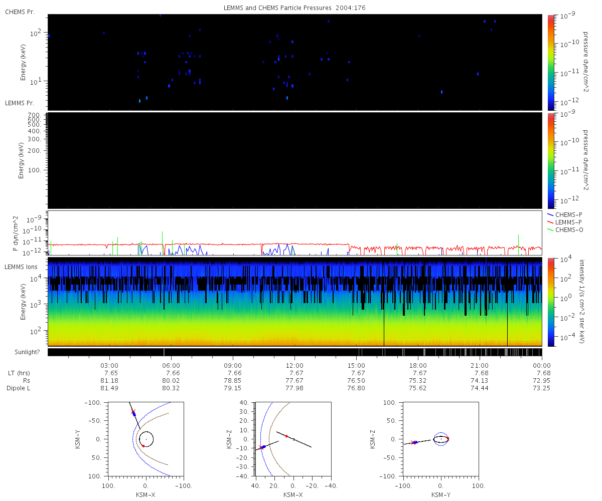Open the middle KSM-X versus KSM-Z orbit plot
The image size is (602, 501).
293,439
